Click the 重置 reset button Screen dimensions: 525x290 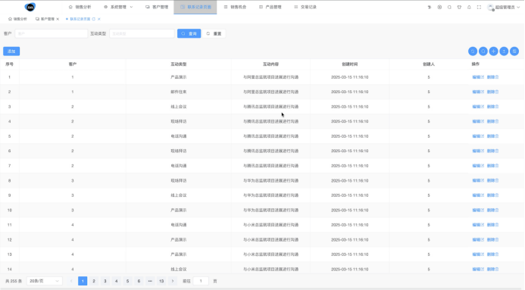[214, 33]
